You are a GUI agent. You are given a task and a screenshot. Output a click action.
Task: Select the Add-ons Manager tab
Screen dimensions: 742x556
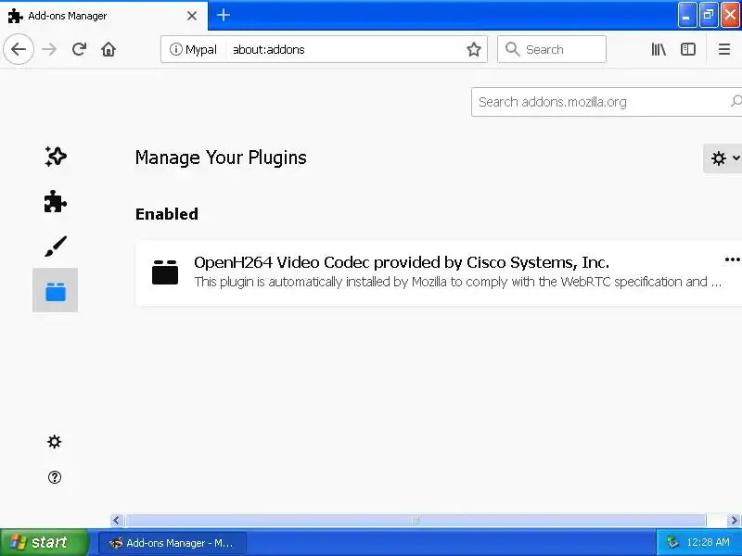(x=104, y=16)
